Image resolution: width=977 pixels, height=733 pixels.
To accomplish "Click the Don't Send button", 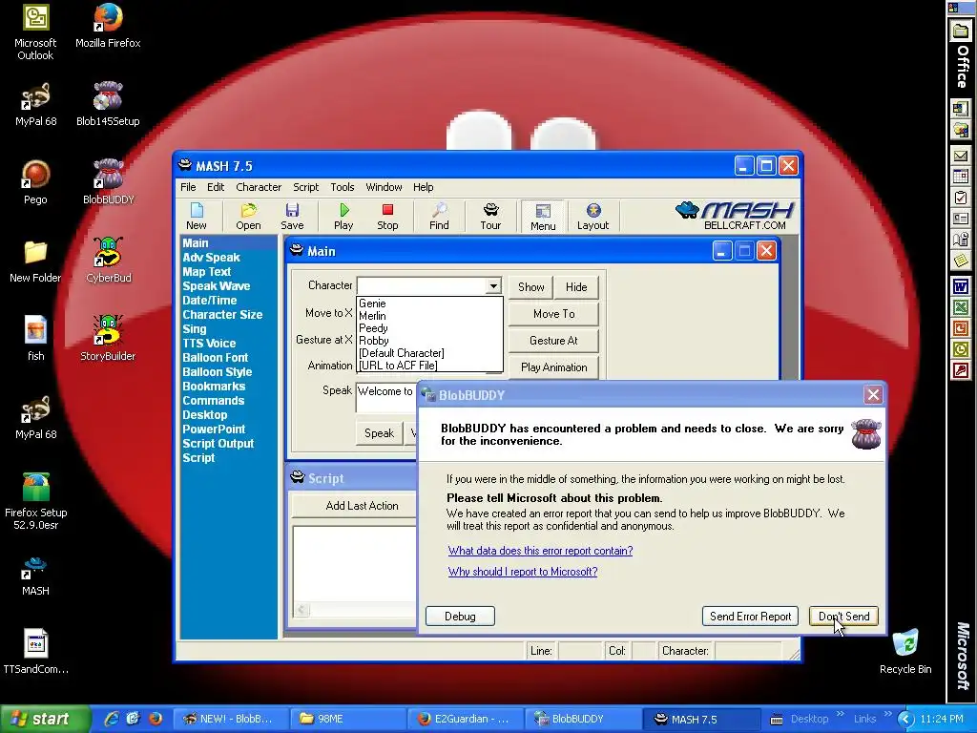I will pos(843,617).
